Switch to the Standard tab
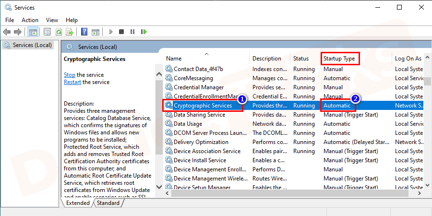 pyautogui.click(x=108, y=203)
